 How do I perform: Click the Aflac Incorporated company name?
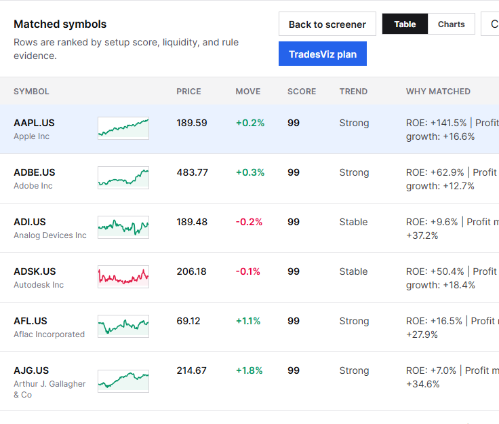click(x=49, y=334)
